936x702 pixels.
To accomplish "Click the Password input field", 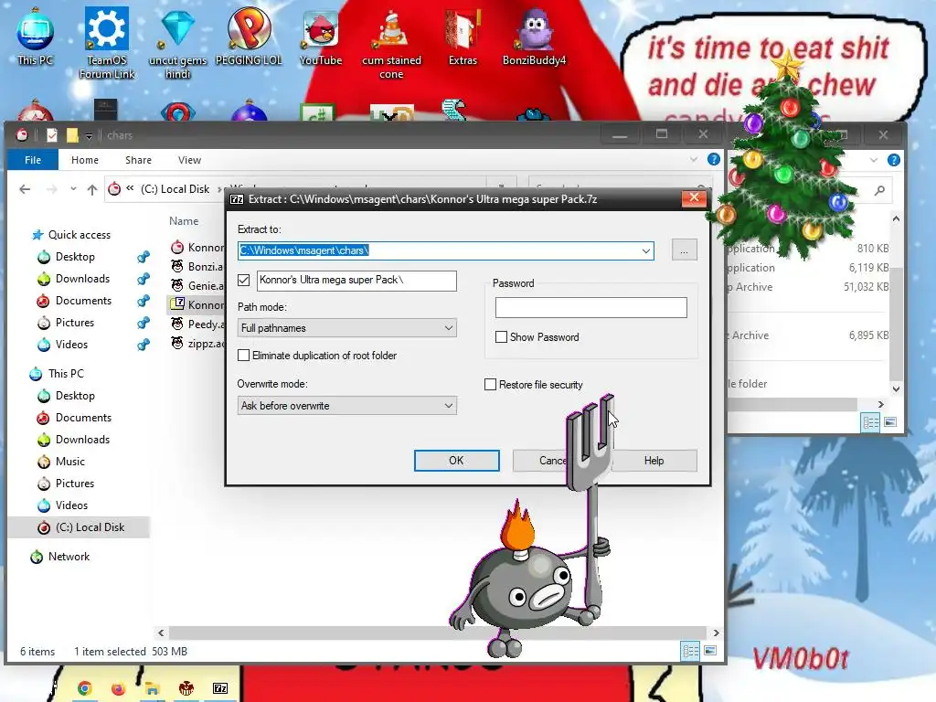I will tap(591, 307).
